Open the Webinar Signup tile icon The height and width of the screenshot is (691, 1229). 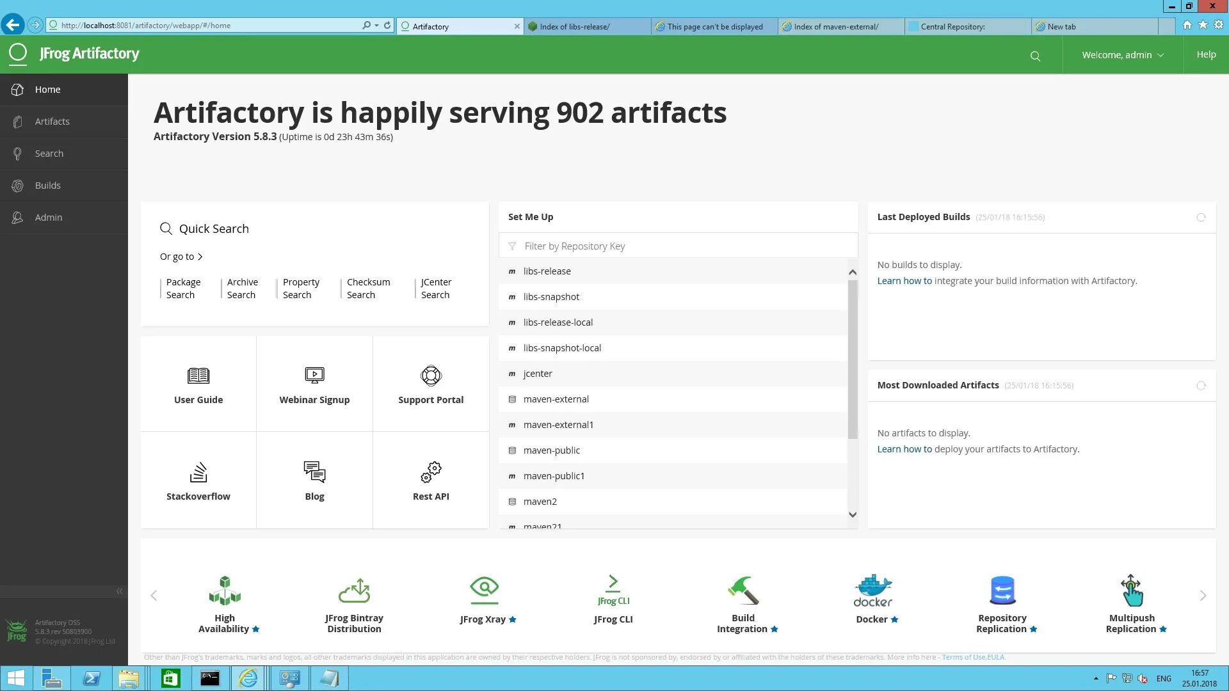(x=314, y=376)
